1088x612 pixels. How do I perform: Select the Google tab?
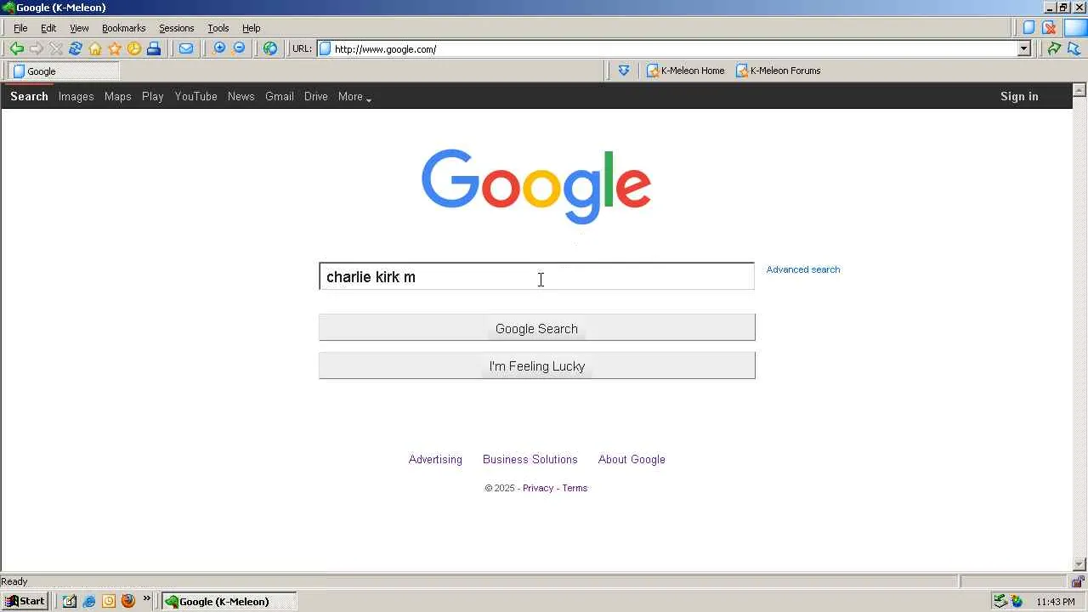pos(63,71)
